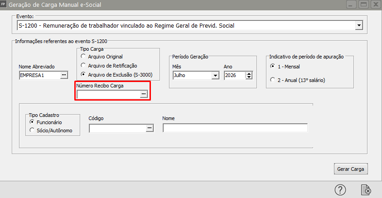Click the exit document icon at bottom right
The width and height of the screenshot is (382, 198).
(366, 190)
